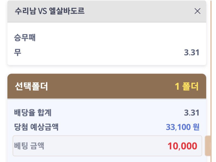Click empty area between 무 and 3.31
This screenshot has width=216, height=162.
coord(103,53)
